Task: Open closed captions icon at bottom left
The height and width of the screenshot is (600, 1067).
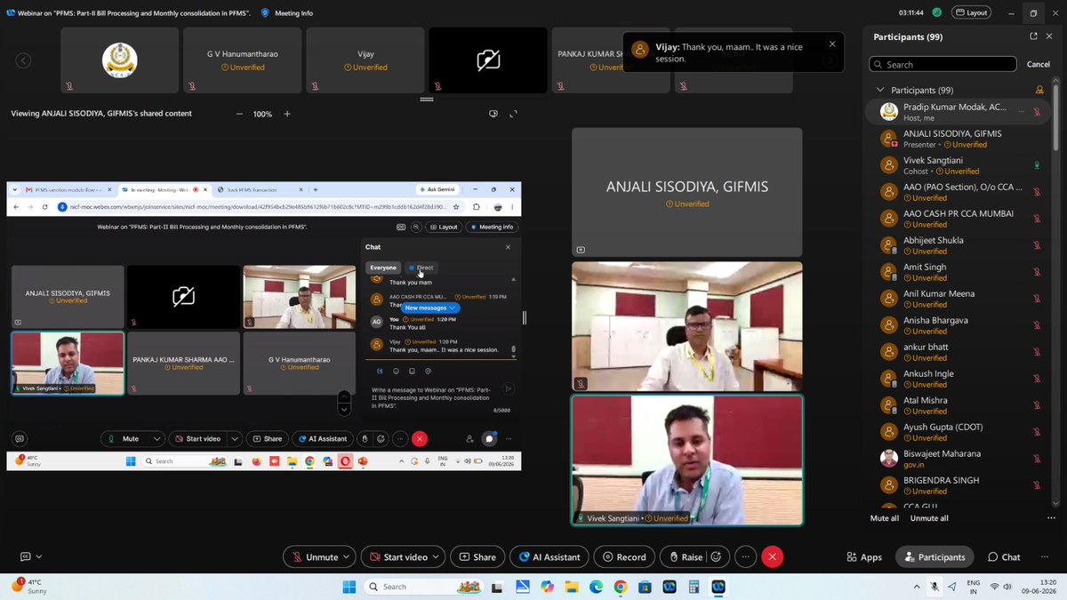Action: [x=26, y=557]
